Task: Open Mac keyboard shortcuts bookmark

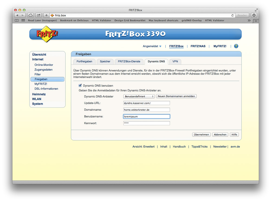Action: click(163, 20)
